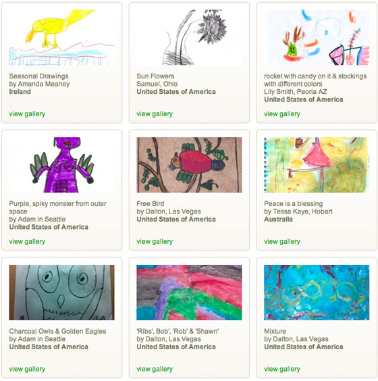View gallery for Purple spiky monster

pyautogui.click(x=27, y=242)
